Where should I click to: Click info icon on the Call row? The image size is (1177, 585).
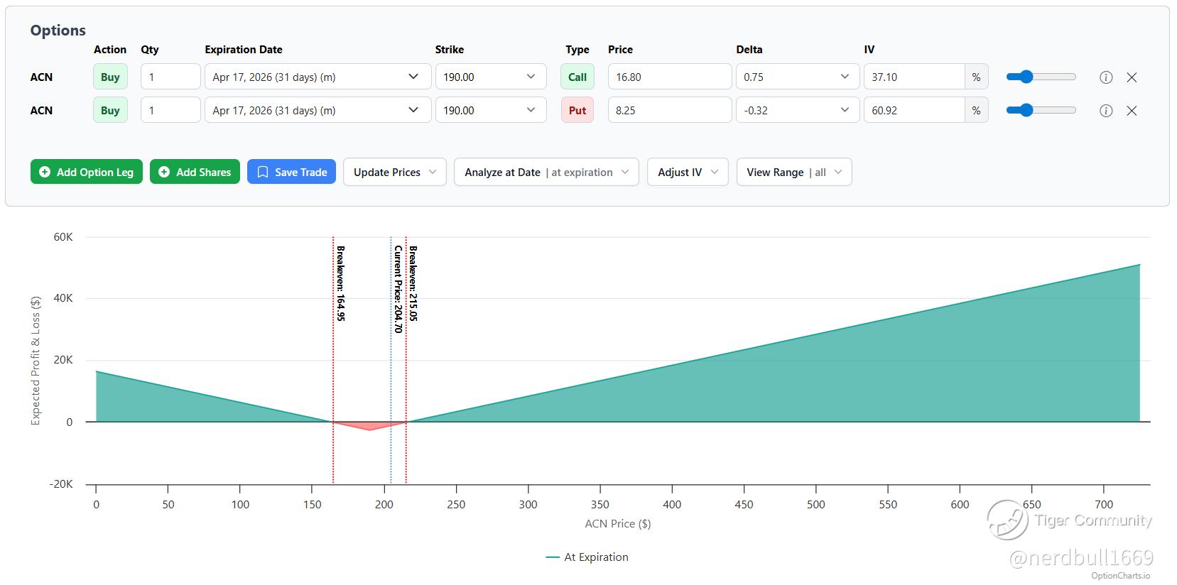pos(1105,77)
